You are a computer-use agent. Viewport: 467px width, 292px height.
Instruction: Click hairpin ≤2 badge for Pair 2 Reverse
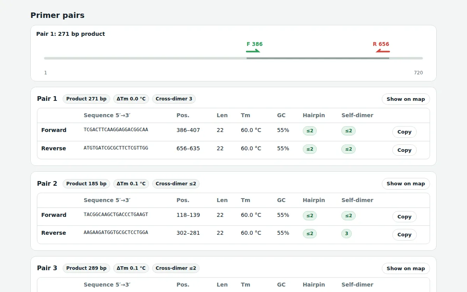(x=310, y=234)
